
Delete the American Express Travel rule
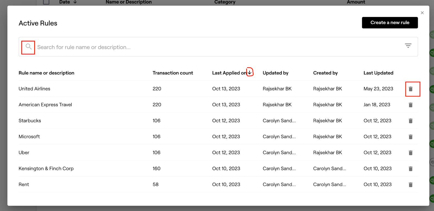coord(410,105)
